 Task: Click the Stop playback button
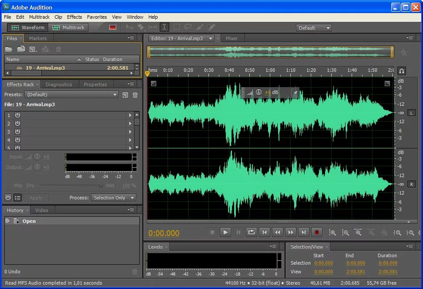click(212, 232)
